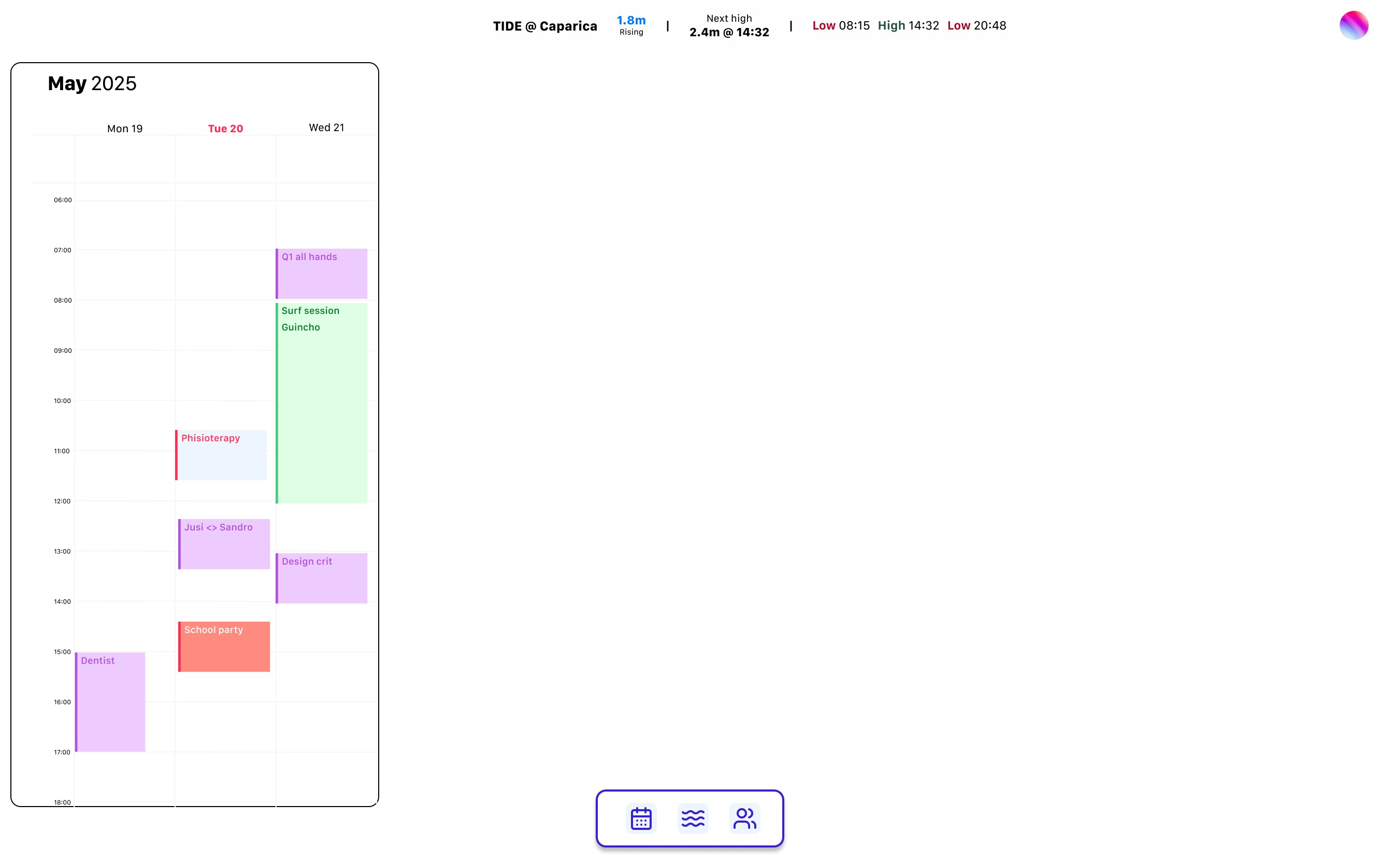Open Surf session Guincho event
This screenshot has width=1379, height=862.
point(322,403)
